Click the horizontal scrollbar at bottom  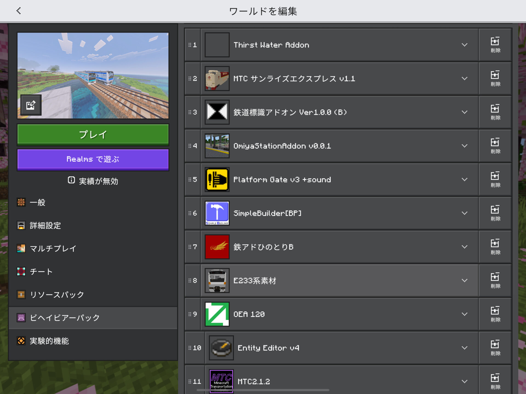(x=262, y=390)
